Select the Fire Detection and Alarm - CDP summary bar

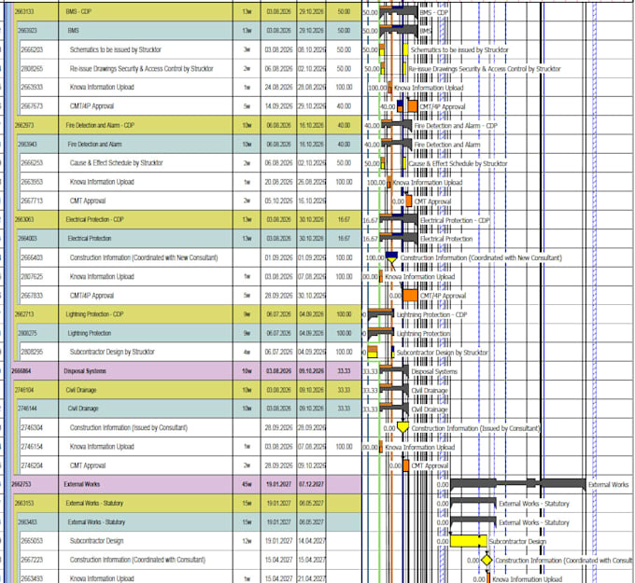pyautogui.click(x=397, y=125)
